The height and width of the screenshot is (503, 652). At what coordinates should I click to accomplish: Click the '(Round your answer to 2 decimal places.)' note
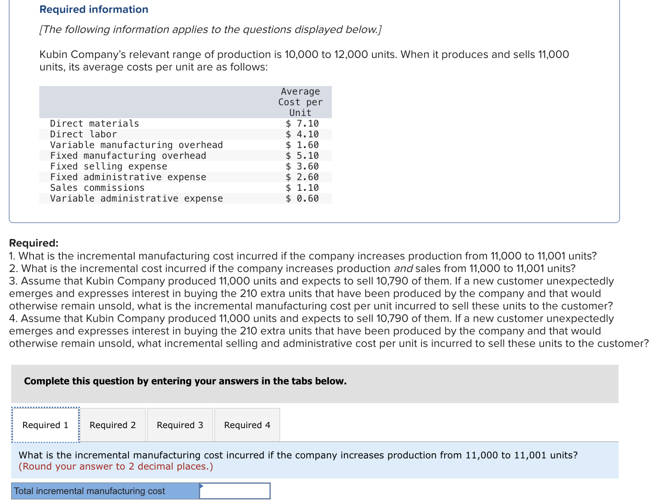pos(116,466)
